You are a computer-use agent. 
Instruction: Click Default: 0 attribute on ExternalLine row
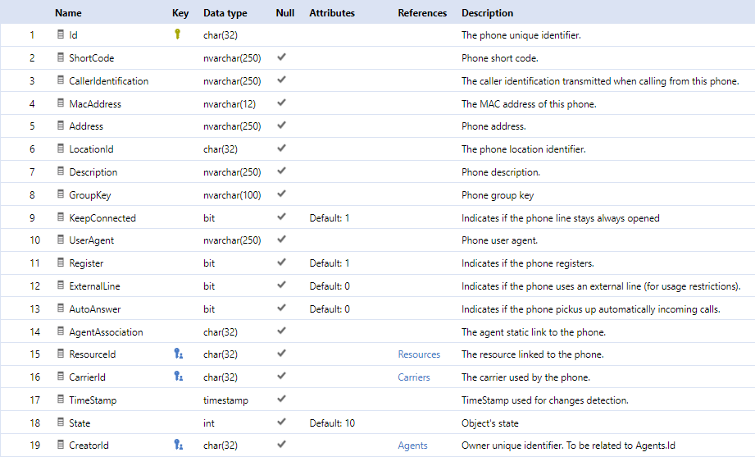[x=330, y=286]
